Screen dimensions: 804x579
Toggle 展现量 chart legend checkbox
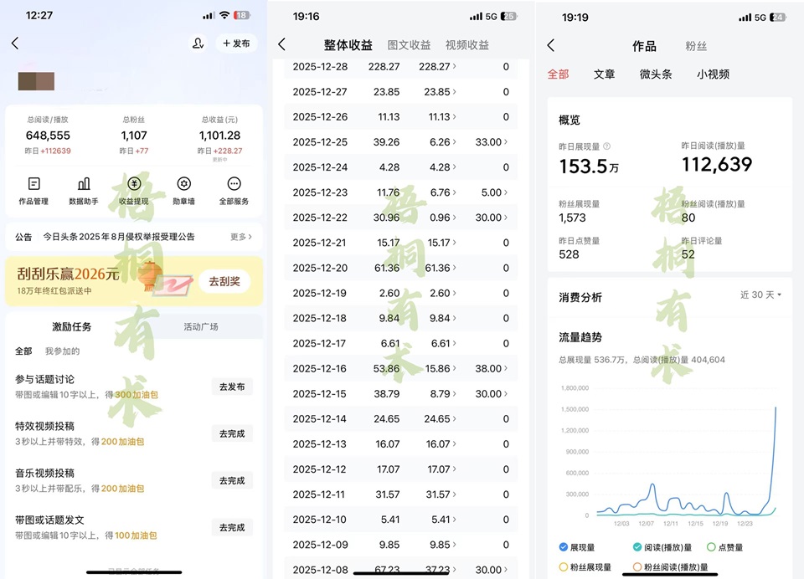564,547
